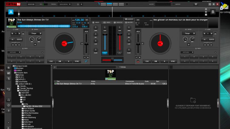
Task: Open the settings gear in title bar
Action: point(196,4)
